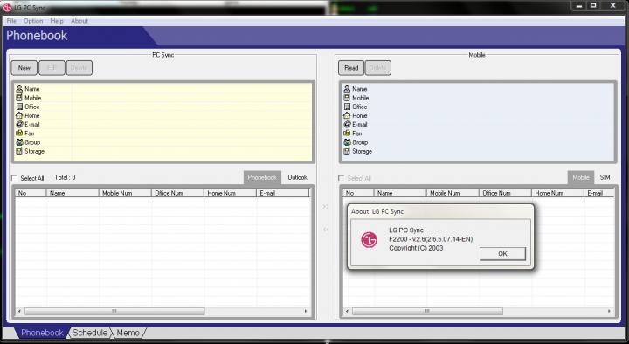Toggle Select All in PC Sync panel
629x344 pixels.
pos(15,178)
